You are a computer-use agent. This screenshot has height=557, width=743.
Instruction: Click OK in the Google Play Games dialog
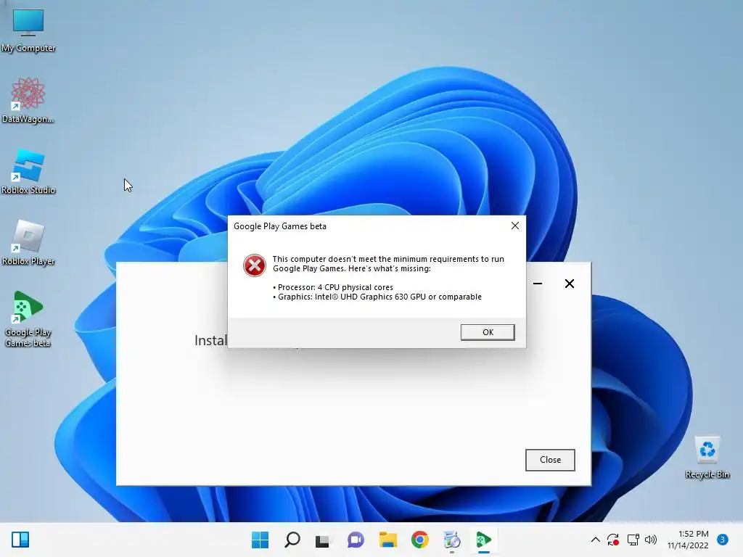pos(488,332)
